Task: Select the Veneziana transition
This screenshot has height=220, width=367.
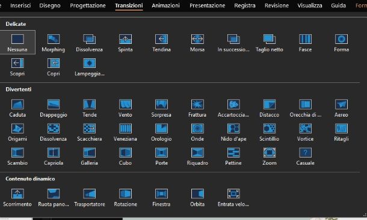Action: (125, 132)
